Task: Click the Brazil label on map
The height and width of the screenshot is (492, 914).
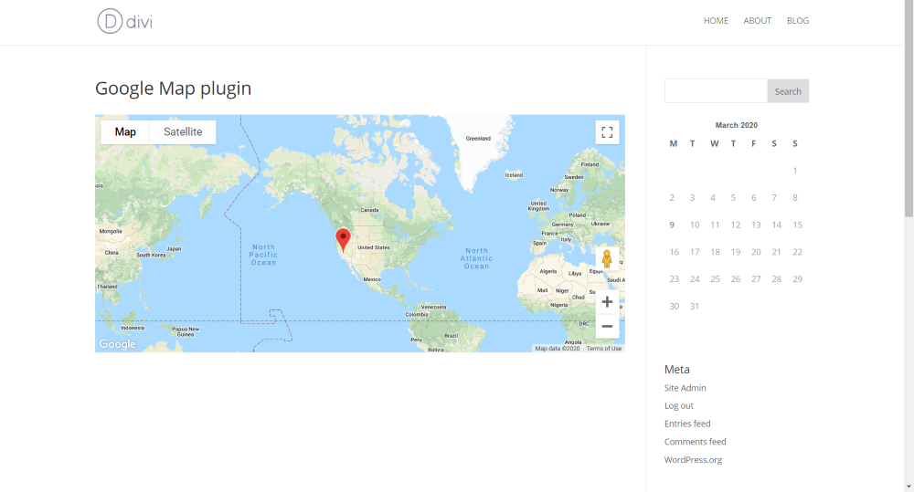Action: (451, 336)
